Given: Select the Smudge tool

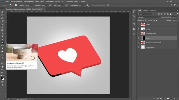Looking at the screenshot, I should tap(2, 49).
